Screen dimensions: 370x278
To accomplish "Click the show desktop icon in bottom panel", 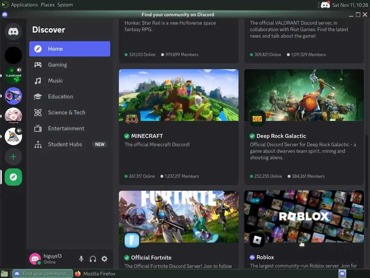I will [4, 274].
